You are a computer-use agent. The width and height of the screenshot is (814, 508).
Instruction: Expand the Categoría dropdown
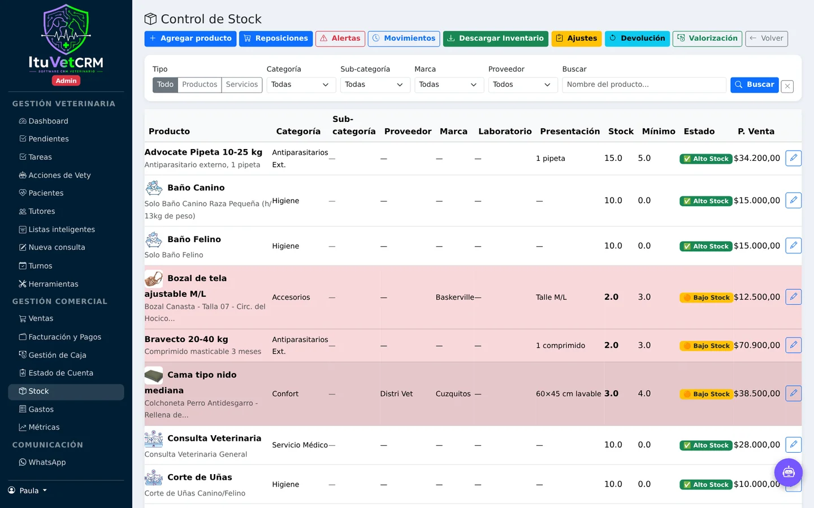(x=301, y=85)
